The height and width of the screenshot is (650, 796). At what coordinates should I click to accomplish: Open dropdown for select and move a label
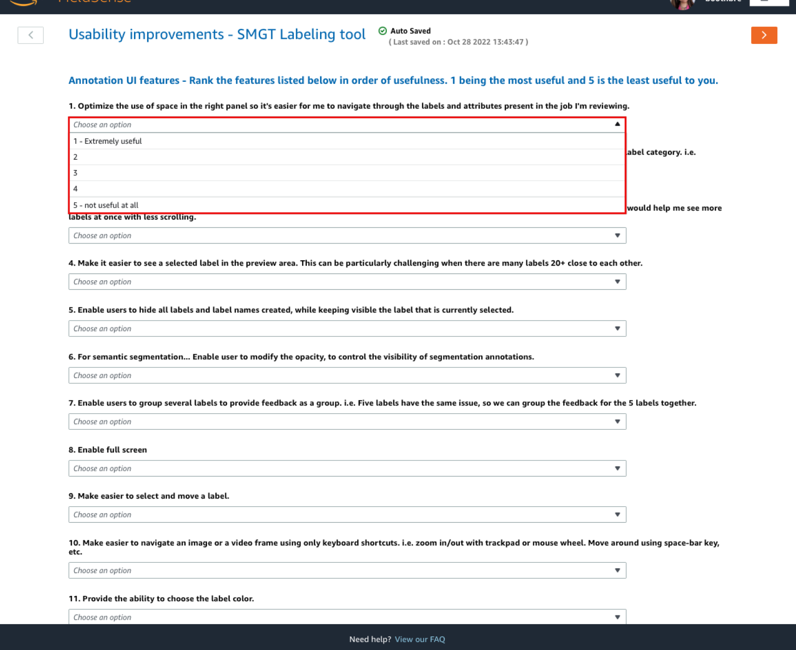[x=347, y=515]
